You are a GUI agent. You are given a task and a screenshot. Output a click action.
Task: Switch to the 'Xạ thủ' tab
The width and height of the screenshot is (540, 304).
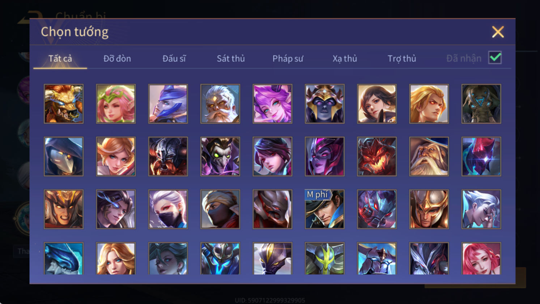[345, 58]
